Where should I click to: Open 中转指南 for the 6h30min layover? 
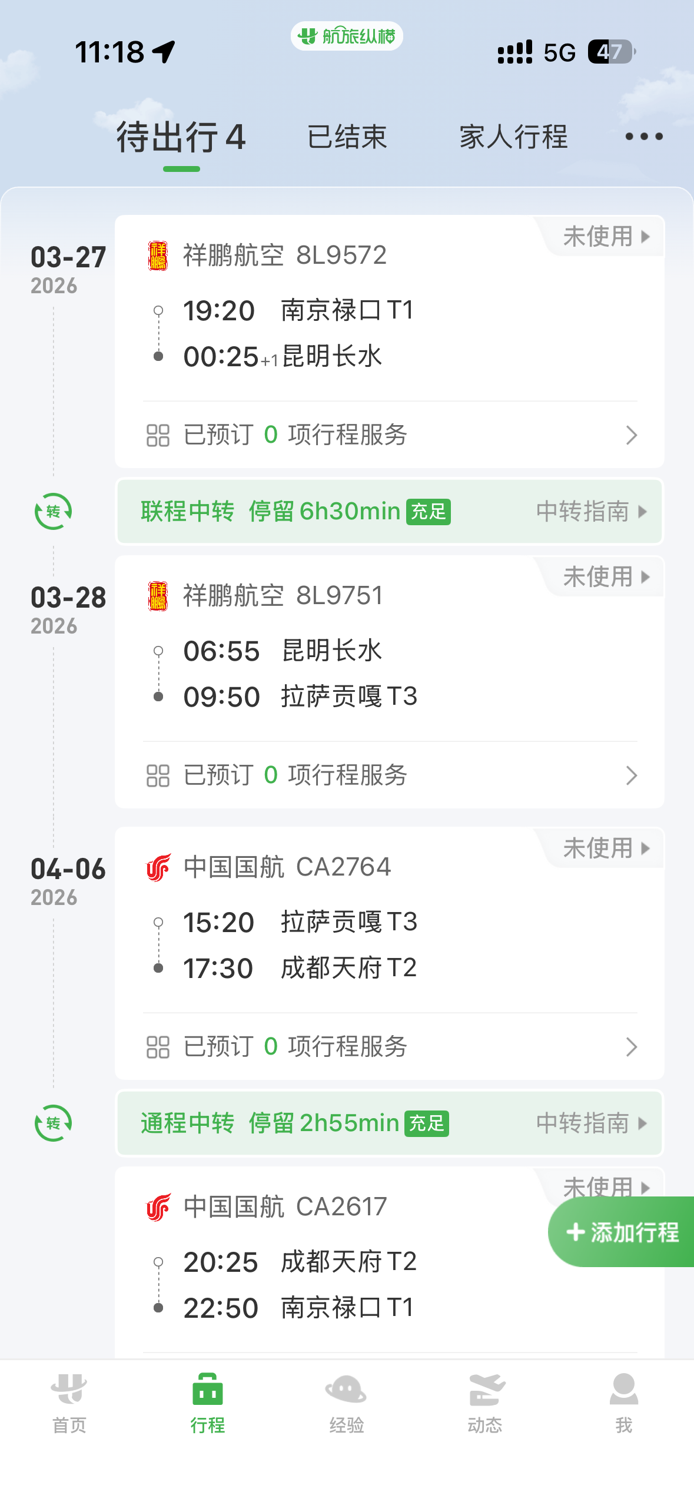[591, 511]
